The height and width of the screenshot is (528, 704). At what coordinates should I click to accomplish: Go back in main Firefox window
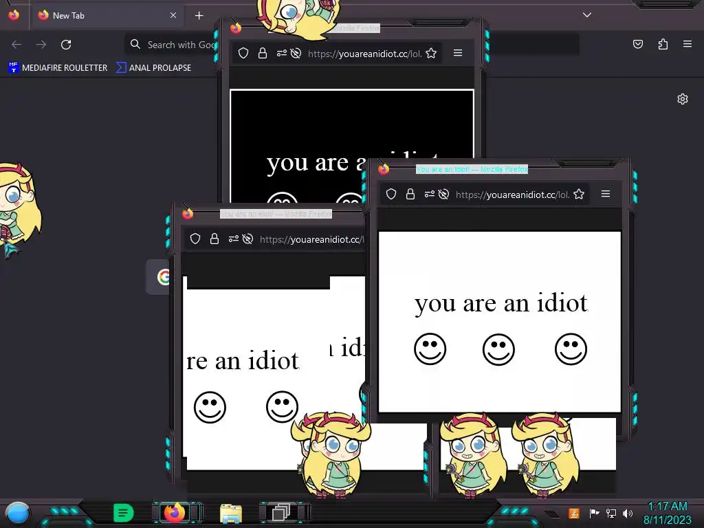click(16, 45)
